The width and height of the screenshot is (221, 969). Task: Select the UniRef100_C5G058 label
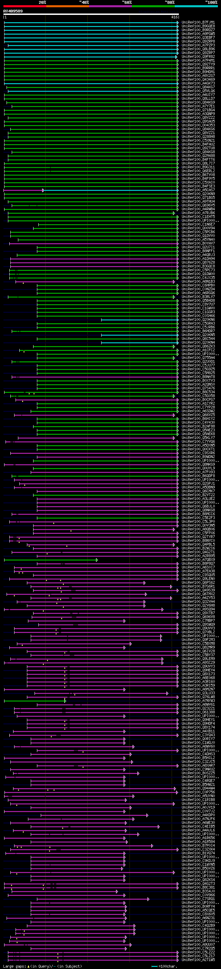coord(199,396)
